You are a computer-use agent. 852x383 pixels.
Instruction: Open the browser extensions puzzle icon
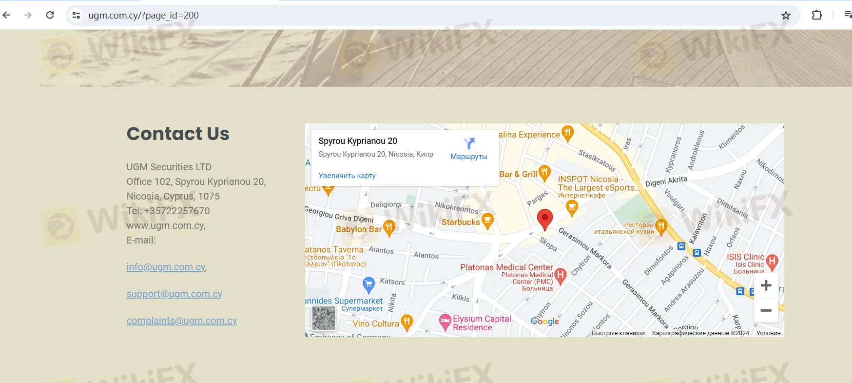click(816, 15)
